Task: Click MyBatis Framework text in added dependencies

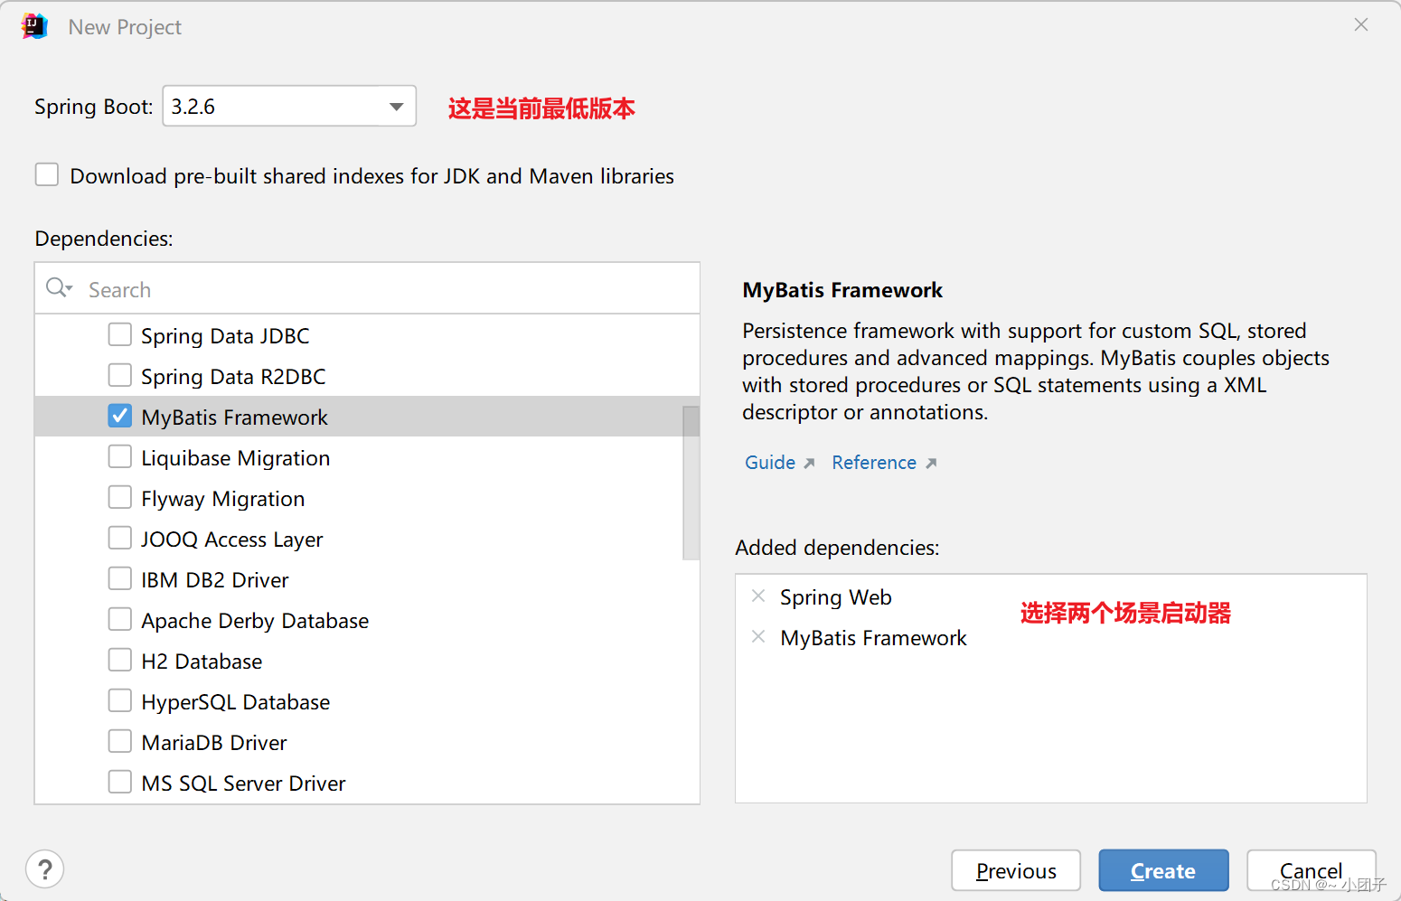Action: pyautogui.click(x=874, y=638)
